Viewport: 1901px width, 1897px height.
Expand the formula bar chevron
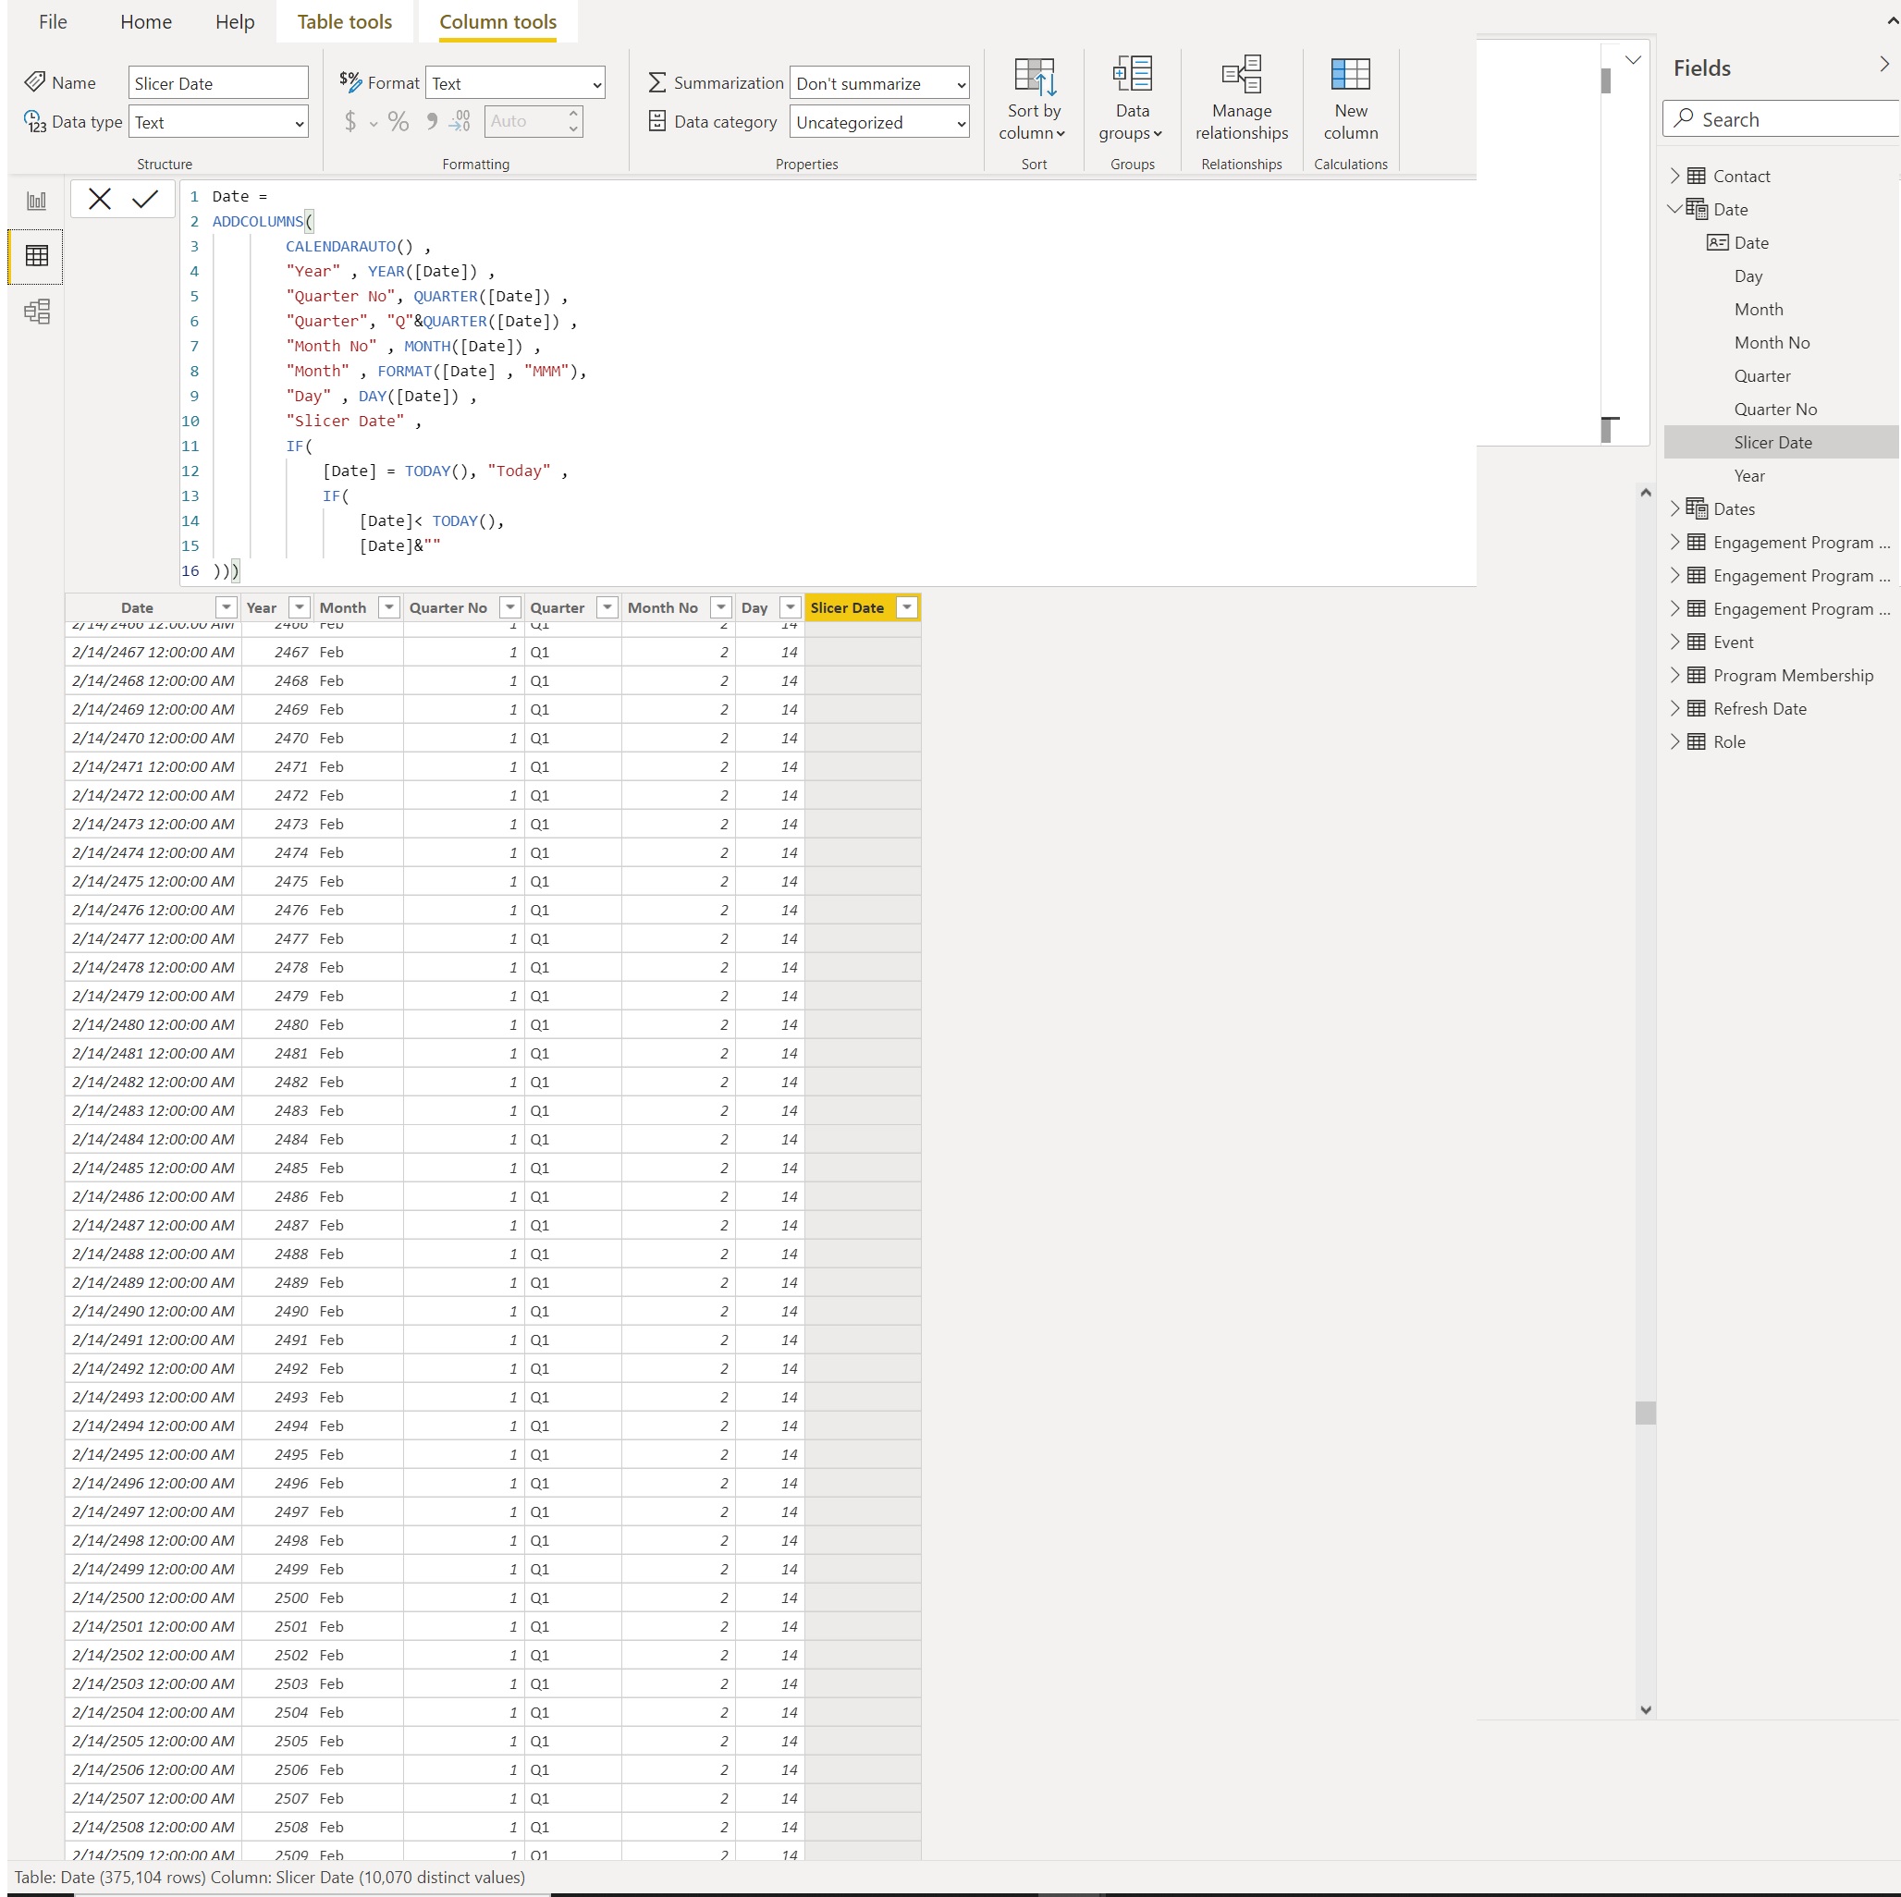(1632, 60)
